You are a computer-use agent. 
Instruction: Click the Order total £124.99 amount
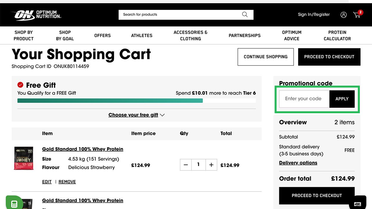pos(343,179)
